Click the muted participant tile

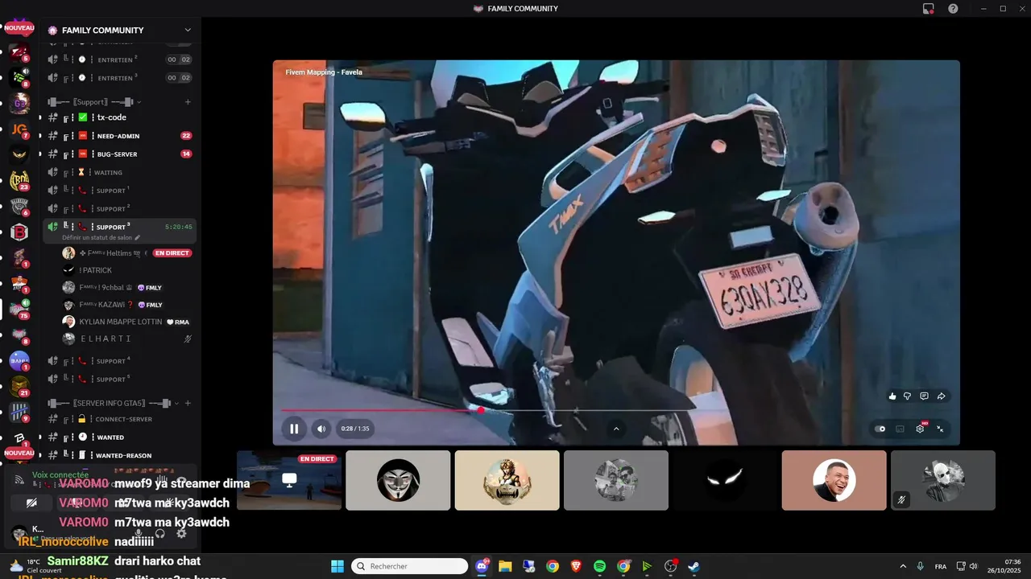coord(943,480)
